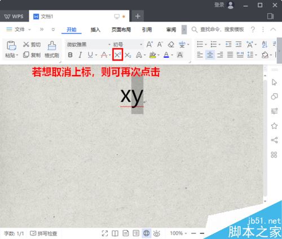Open the 引用 (References) tab
This screenshot has width=282, height=239.
coord(147,29)
